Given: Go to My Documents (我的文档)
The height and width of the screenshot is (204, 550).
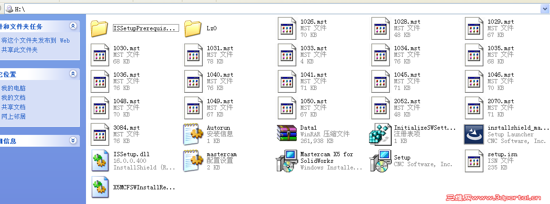Looking at the screenshot, I should click(x=13, y=98).
